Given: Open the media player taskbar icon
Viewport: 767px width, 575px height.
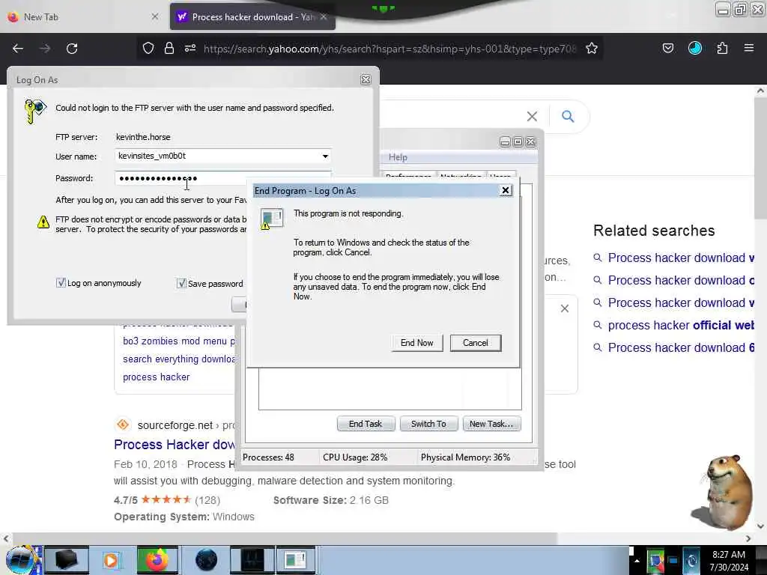Looking at the screenshot, I should (111, 560).
